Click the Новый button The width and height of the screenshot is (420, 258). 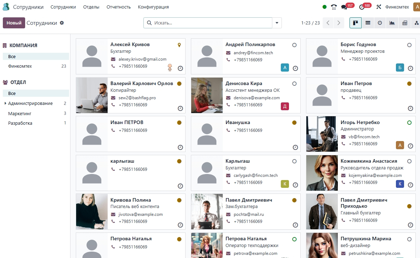pyautogui.click(x=14, y=23)
